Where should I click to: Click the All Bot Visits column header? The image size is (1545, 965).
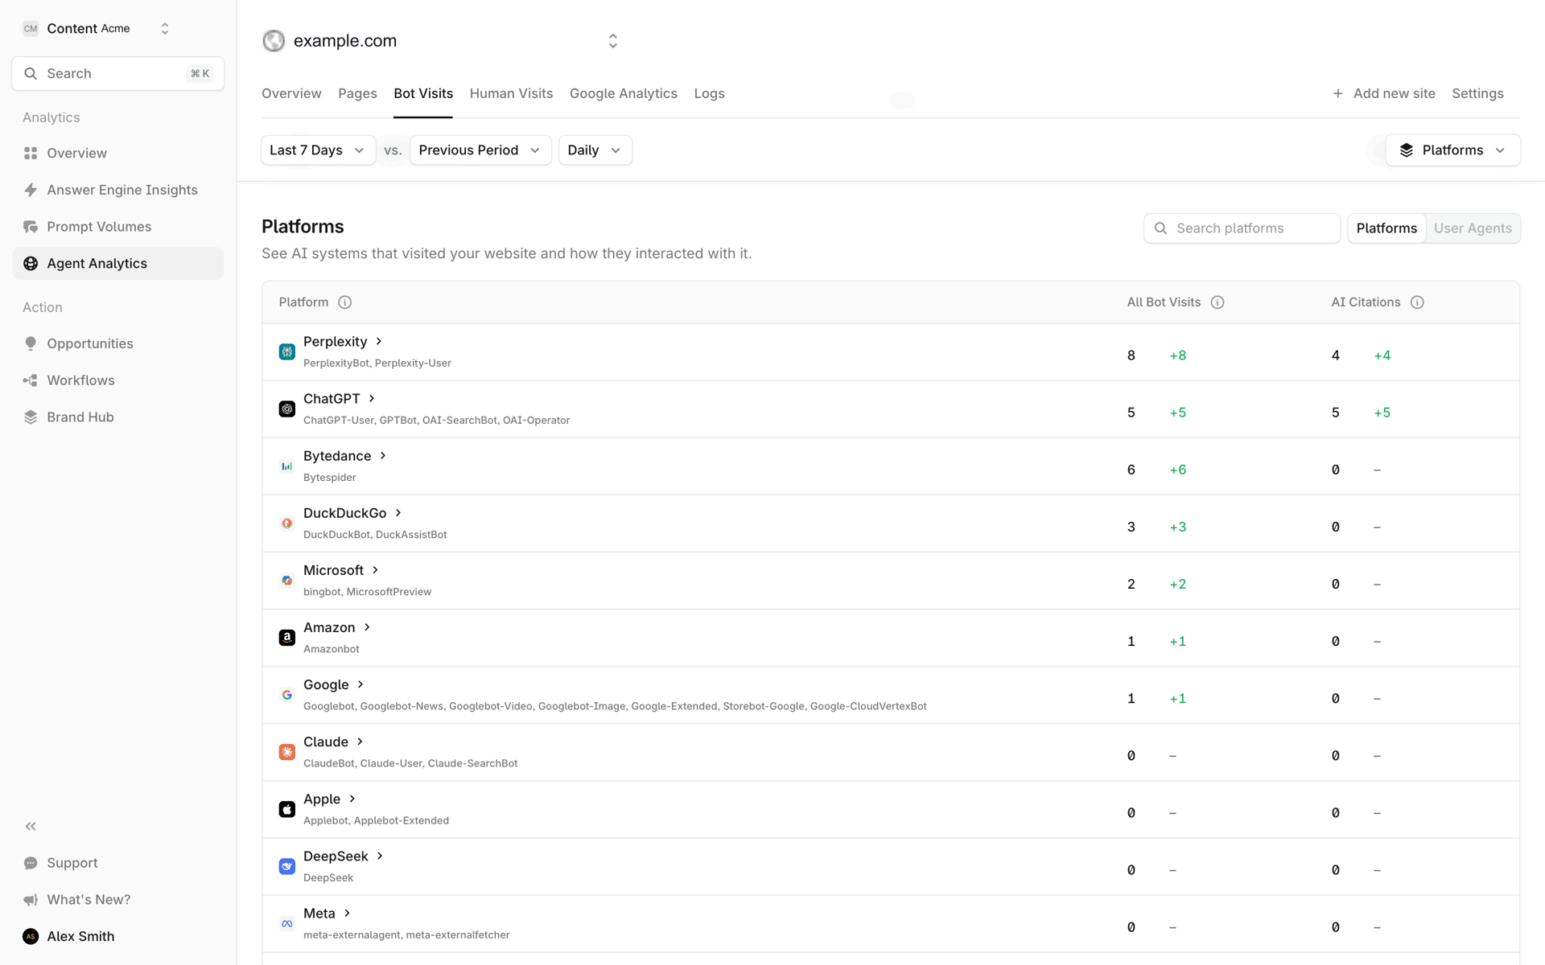tap(1164, 302)
